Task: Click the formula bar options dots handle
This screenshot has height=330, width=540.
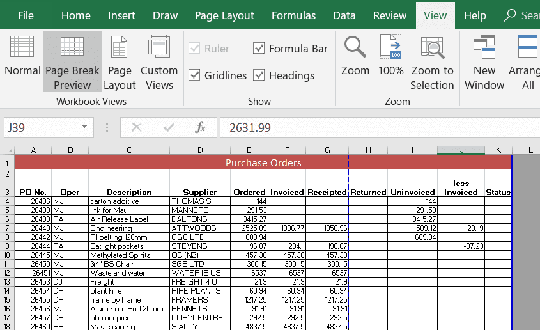Action: [107, 127]
